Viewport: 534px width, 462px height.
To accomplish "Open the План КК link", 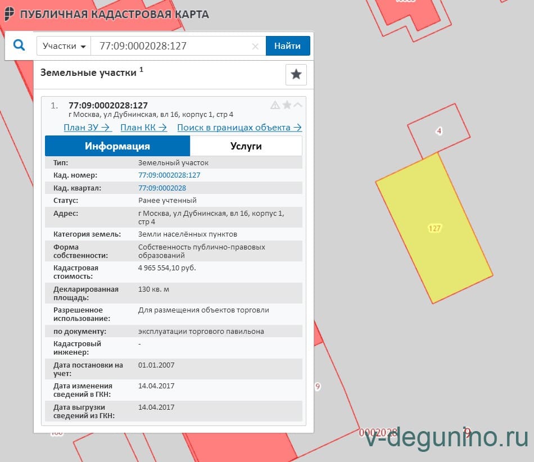I will 143,128.
